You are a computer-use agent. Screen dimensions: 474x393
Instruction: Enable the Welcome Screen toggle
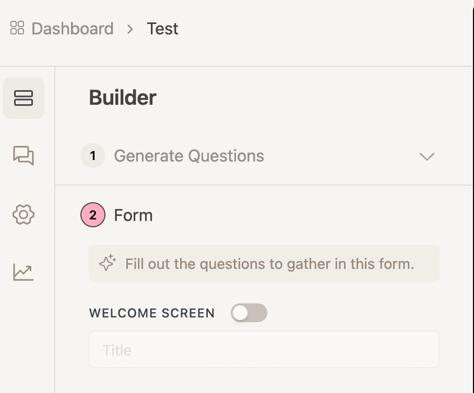tap(249, 313)
